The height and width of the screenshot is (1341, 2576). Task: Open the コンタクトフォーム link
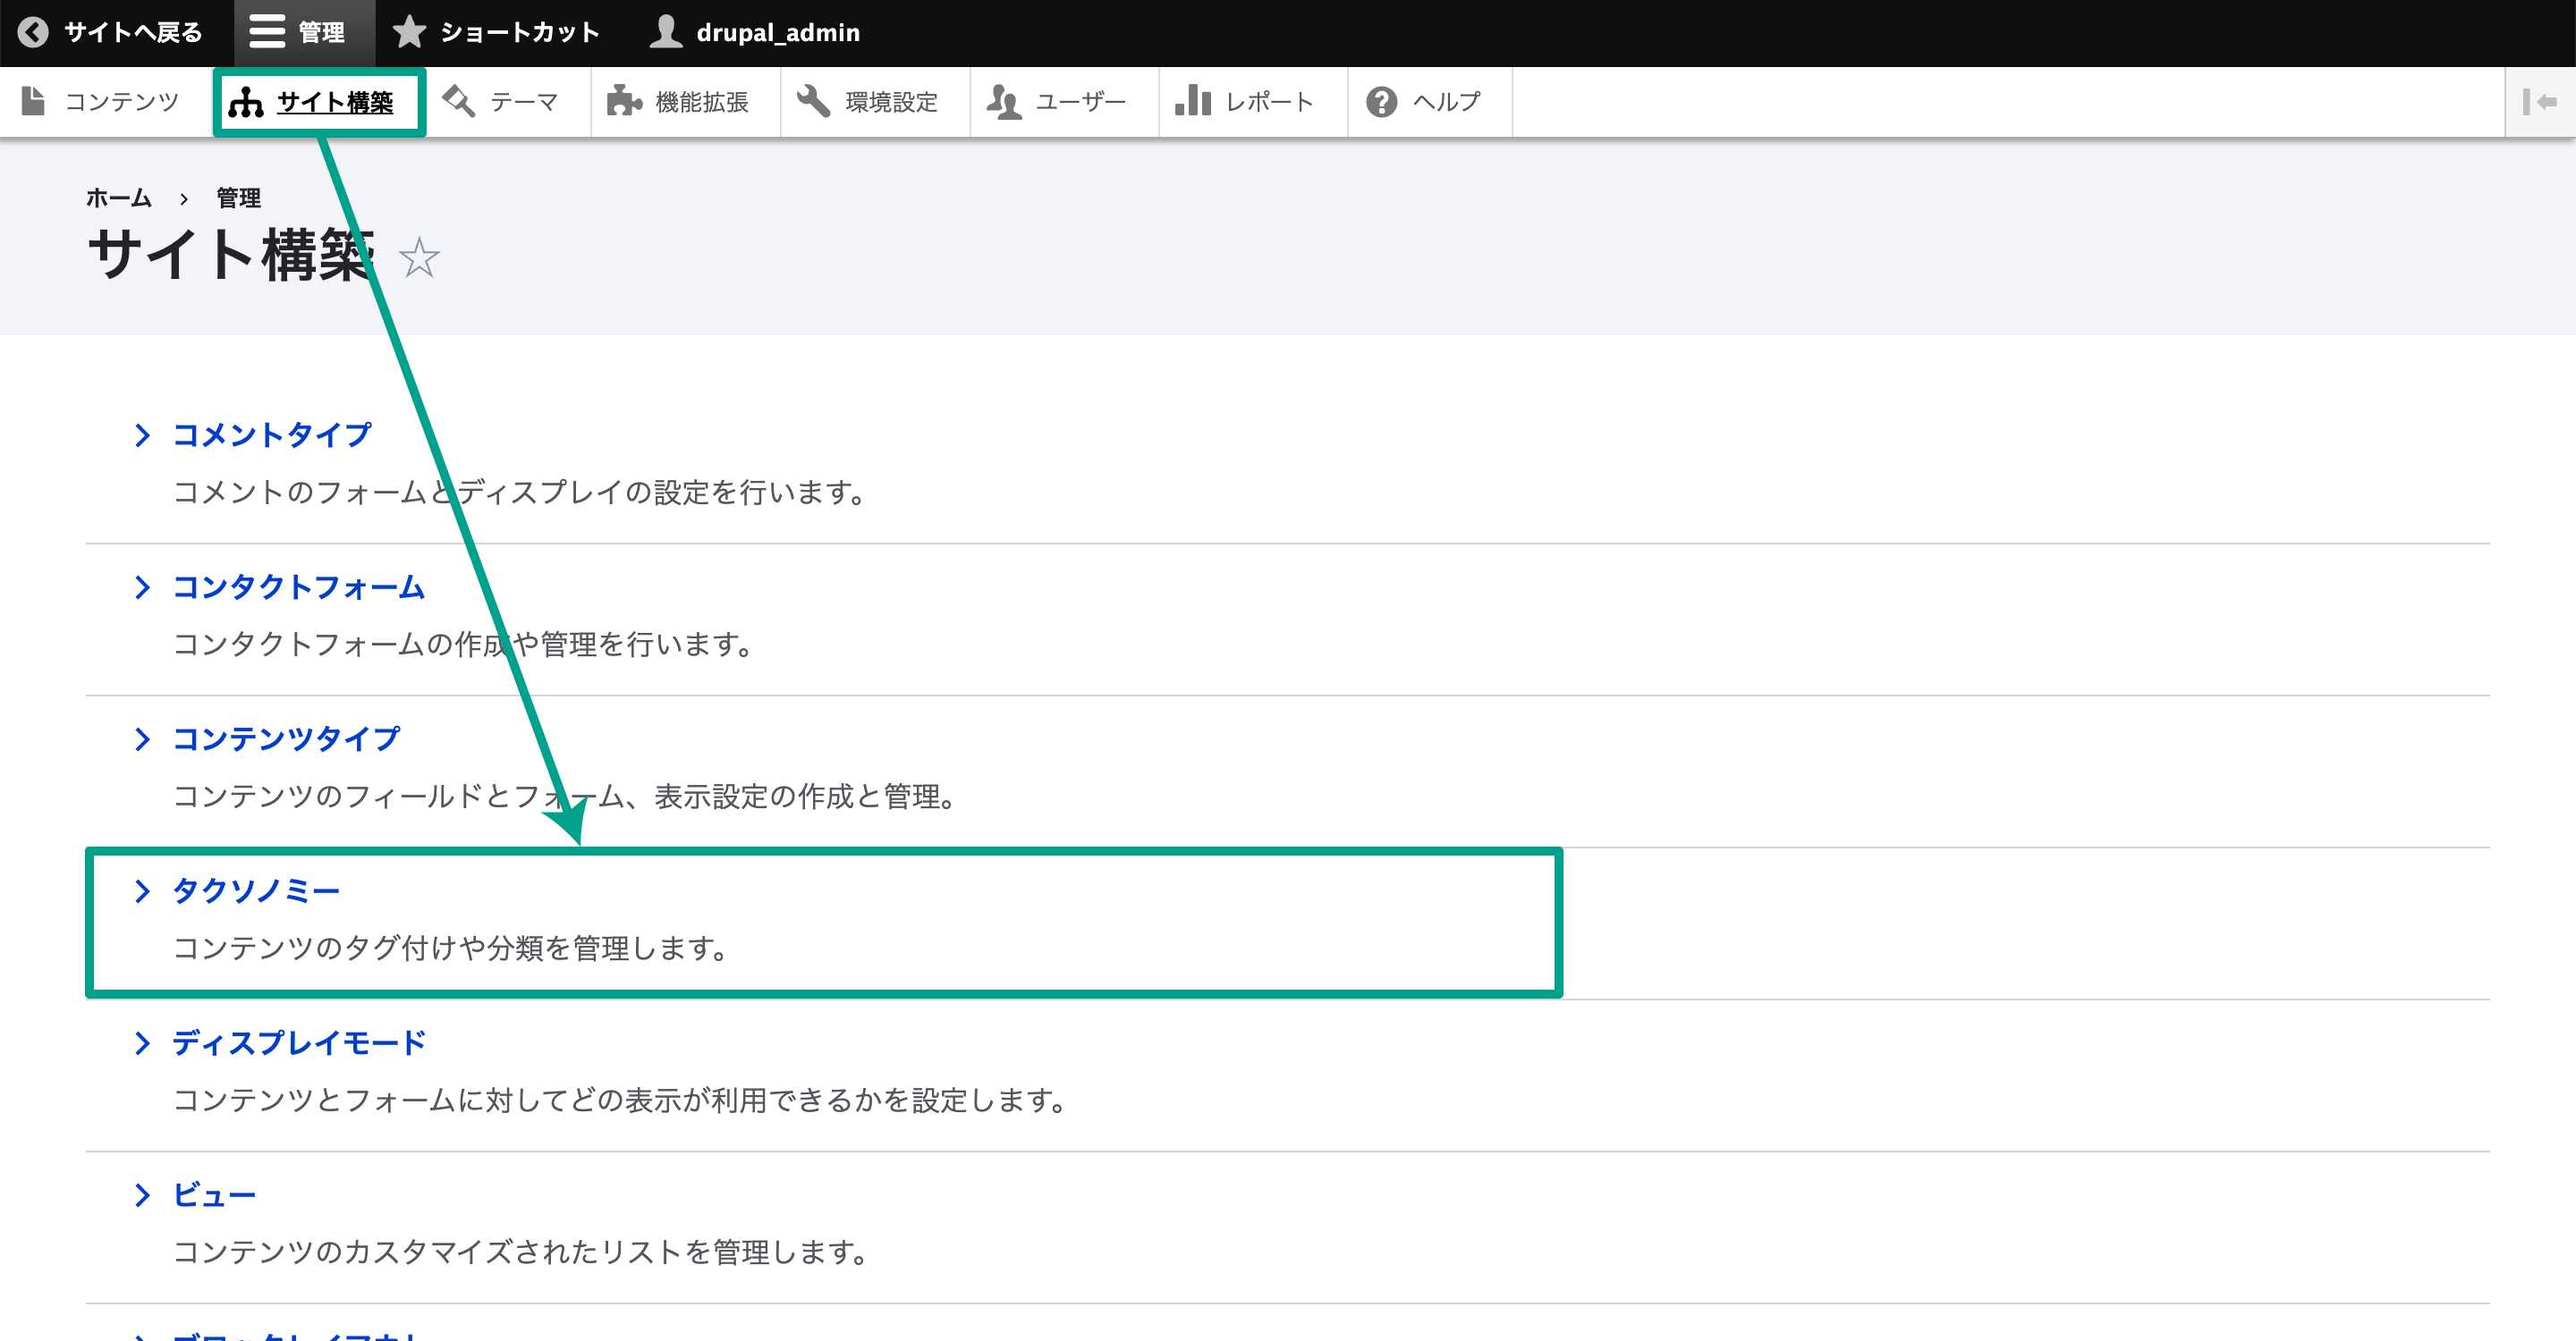click(x=299, y=586)
